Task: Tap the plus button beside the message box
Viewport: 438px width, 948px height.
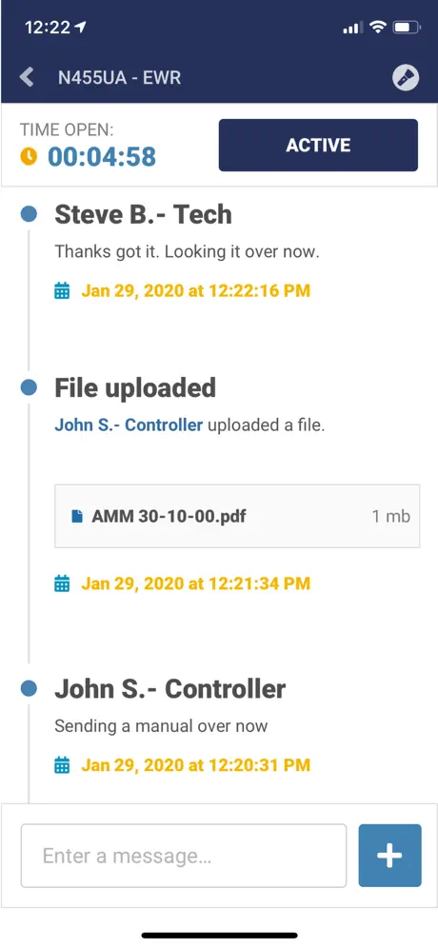Action: point(389,856)
